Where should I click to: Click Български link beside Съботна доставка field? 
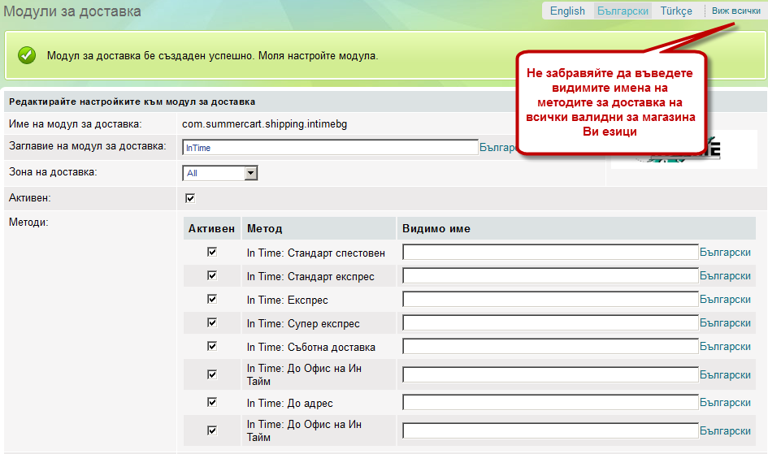725,347
